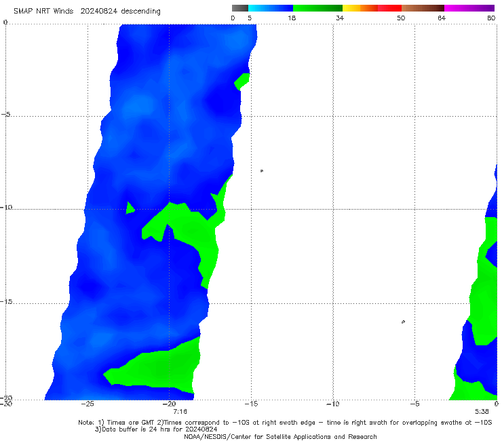
Task: Click the small green triangle patch near -10 latitude
Action: point(130,208)
